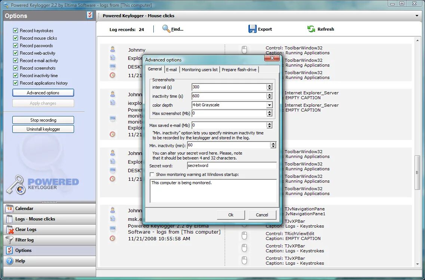425x280 pixels.
Task: Switch to the General tab
Action: click(155, 69)
